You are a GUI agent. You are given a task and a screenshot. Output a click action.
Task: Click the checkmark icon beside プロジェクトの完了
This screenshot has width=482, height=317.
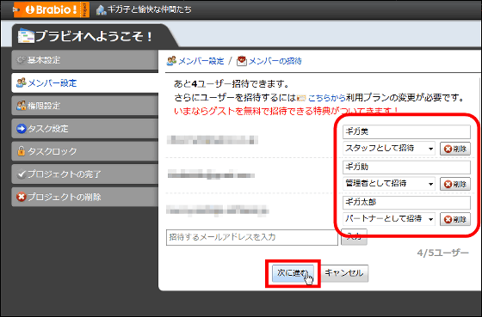(22, 174)
